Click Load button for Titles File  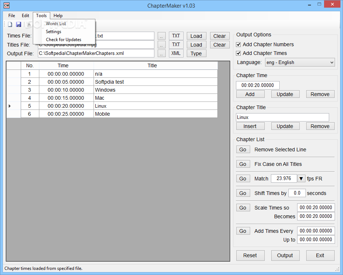click(x=196, y=45)
